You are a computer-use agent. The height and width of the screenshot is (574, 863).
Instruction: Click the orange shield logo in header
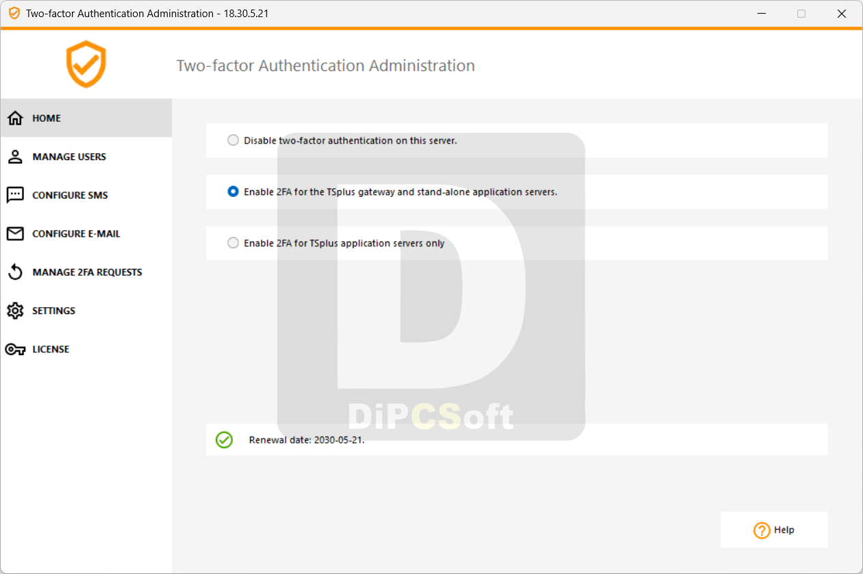[86, 64]
